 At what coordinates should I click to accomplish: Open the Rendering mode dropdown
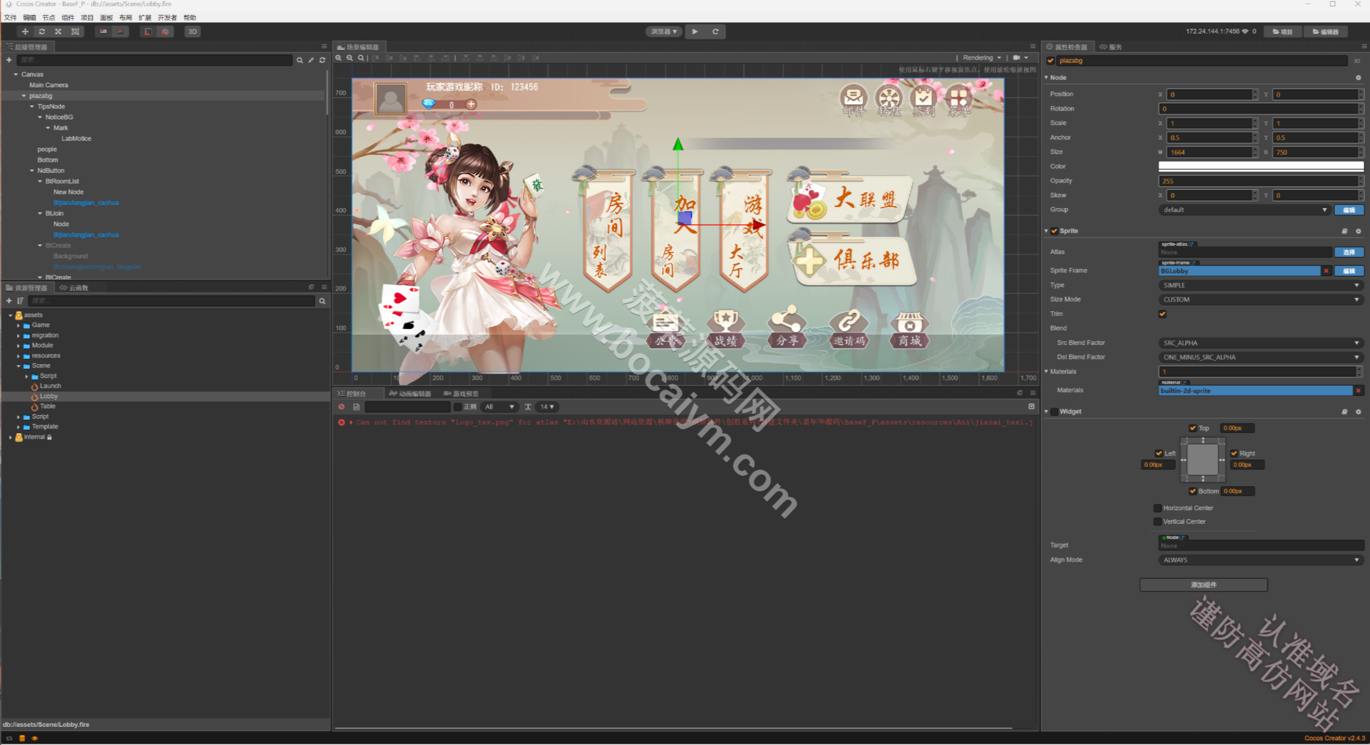click(x=982, y=58)
